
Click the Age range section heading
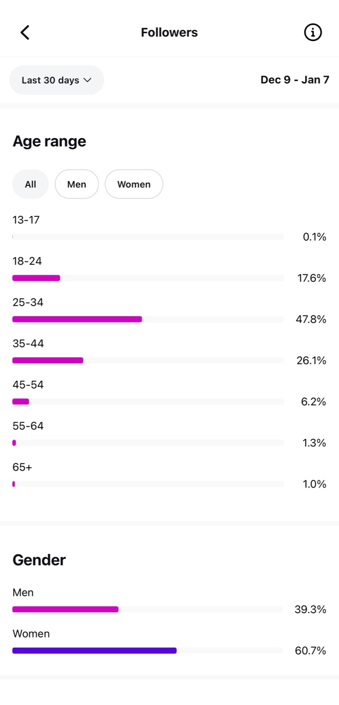49,141
